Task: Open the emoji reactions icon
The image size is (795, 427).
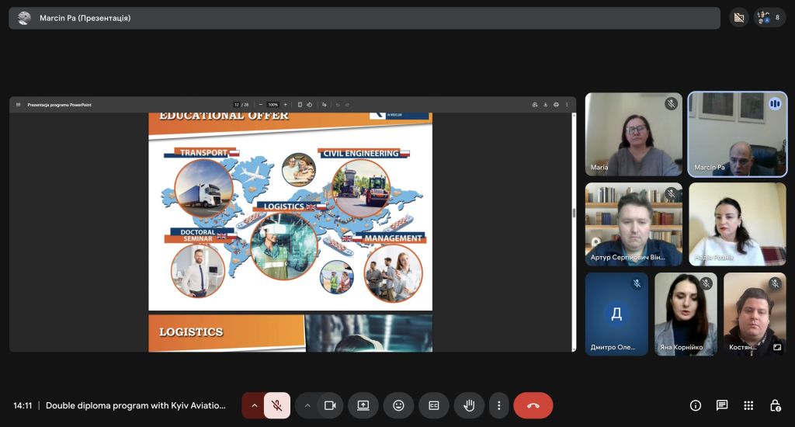Action: tap(398, 405)
